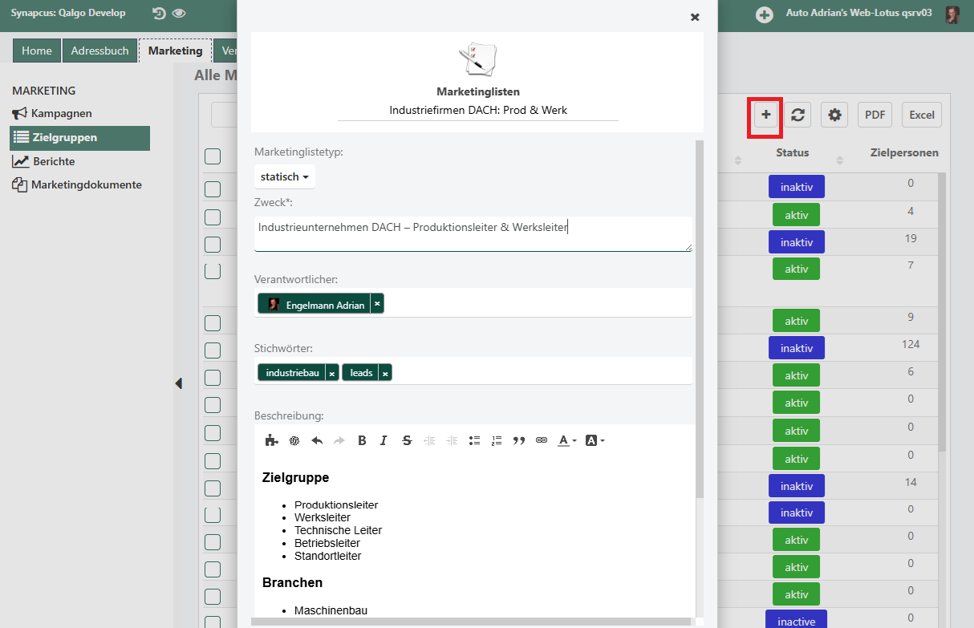Image resolution: width=974 pixels, height=628 pixels.
Task: Click the table's vertical scrollbar on the right
Action: tap(943, 313)
